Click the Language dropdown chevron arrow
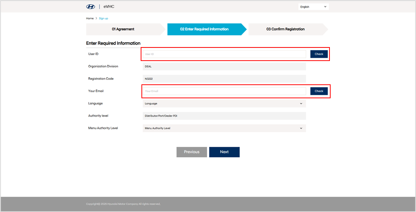Viewport: 416px width, 212px height. click(301, 104)
